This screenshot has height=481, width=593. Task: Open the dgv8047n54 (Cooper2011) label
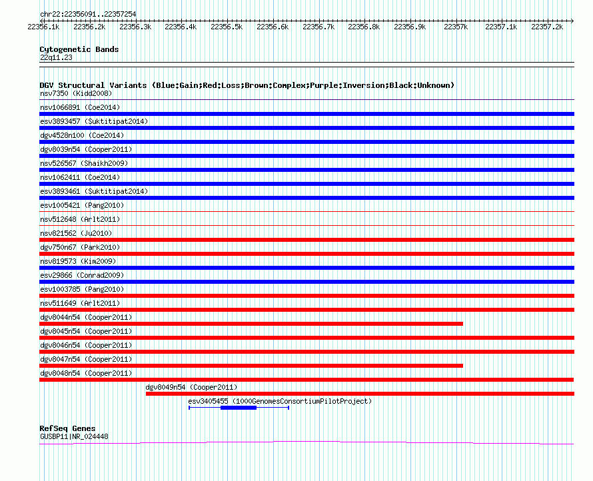[86, 359]
